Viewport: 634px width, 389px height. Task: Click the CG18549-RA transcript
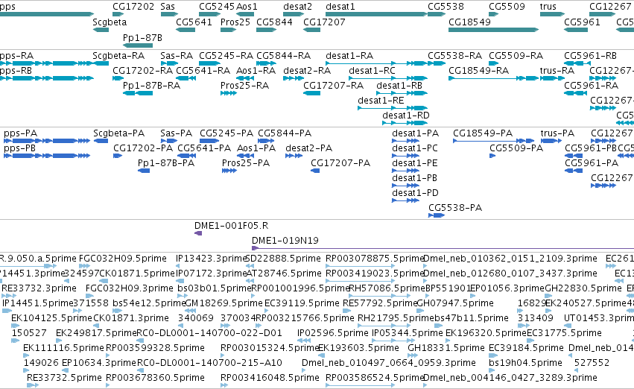[494, 78]
